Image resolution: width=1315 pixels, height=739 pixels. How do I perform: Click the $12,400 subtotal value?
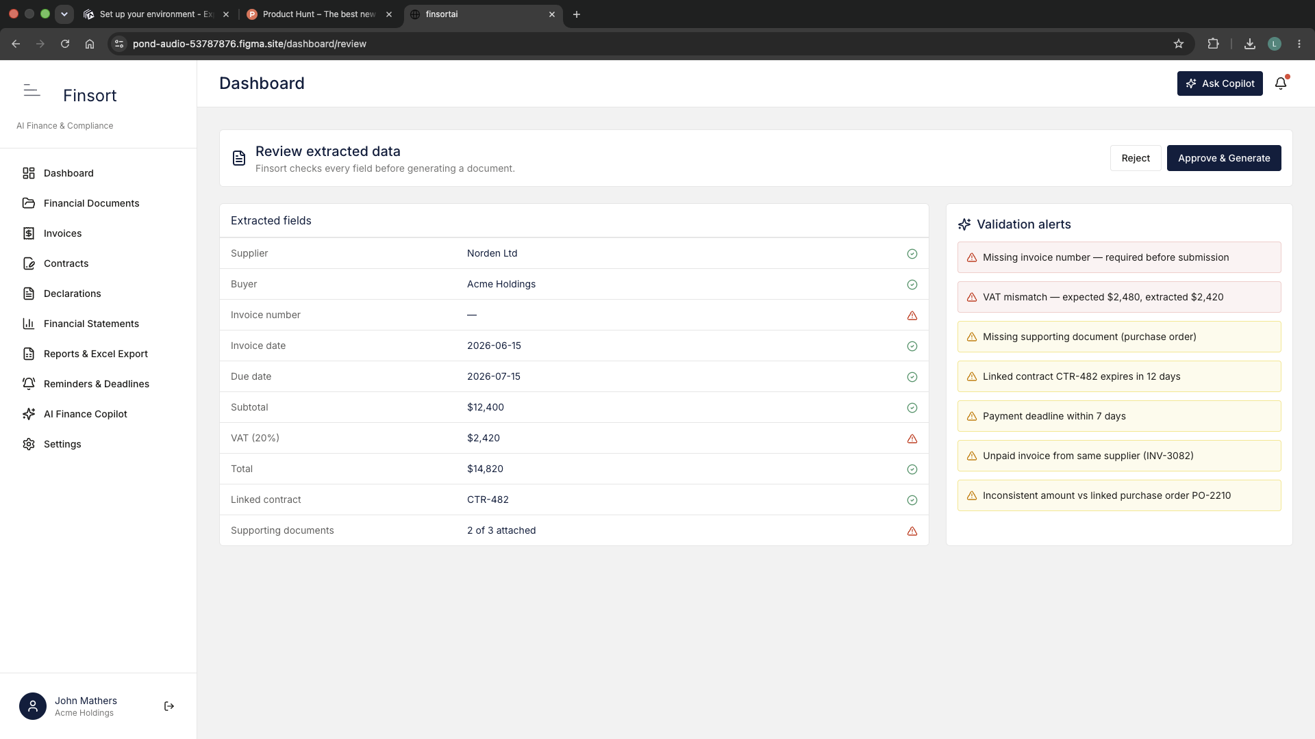point(486,407)
